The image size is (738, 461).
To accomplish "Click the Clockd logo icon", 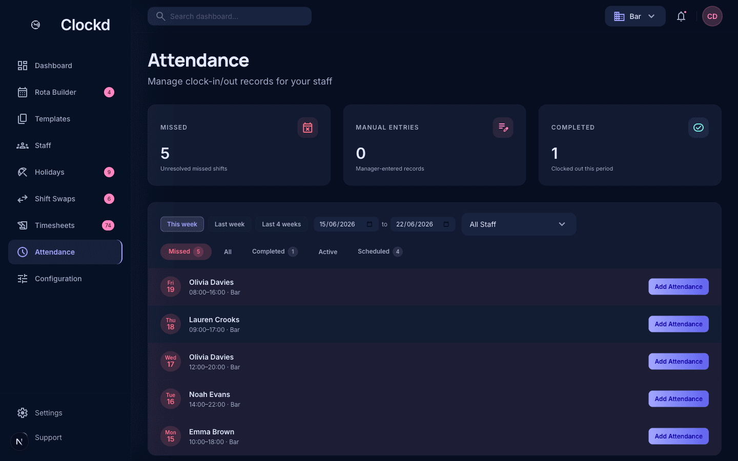I will click(36, 25).
